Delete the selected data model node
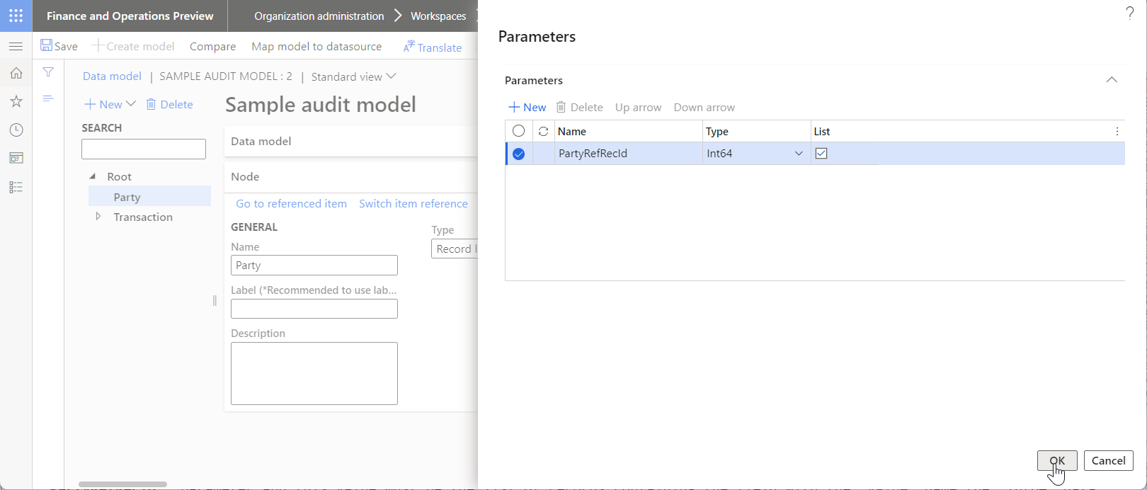 pyautogui.click(x=169, y=104)
